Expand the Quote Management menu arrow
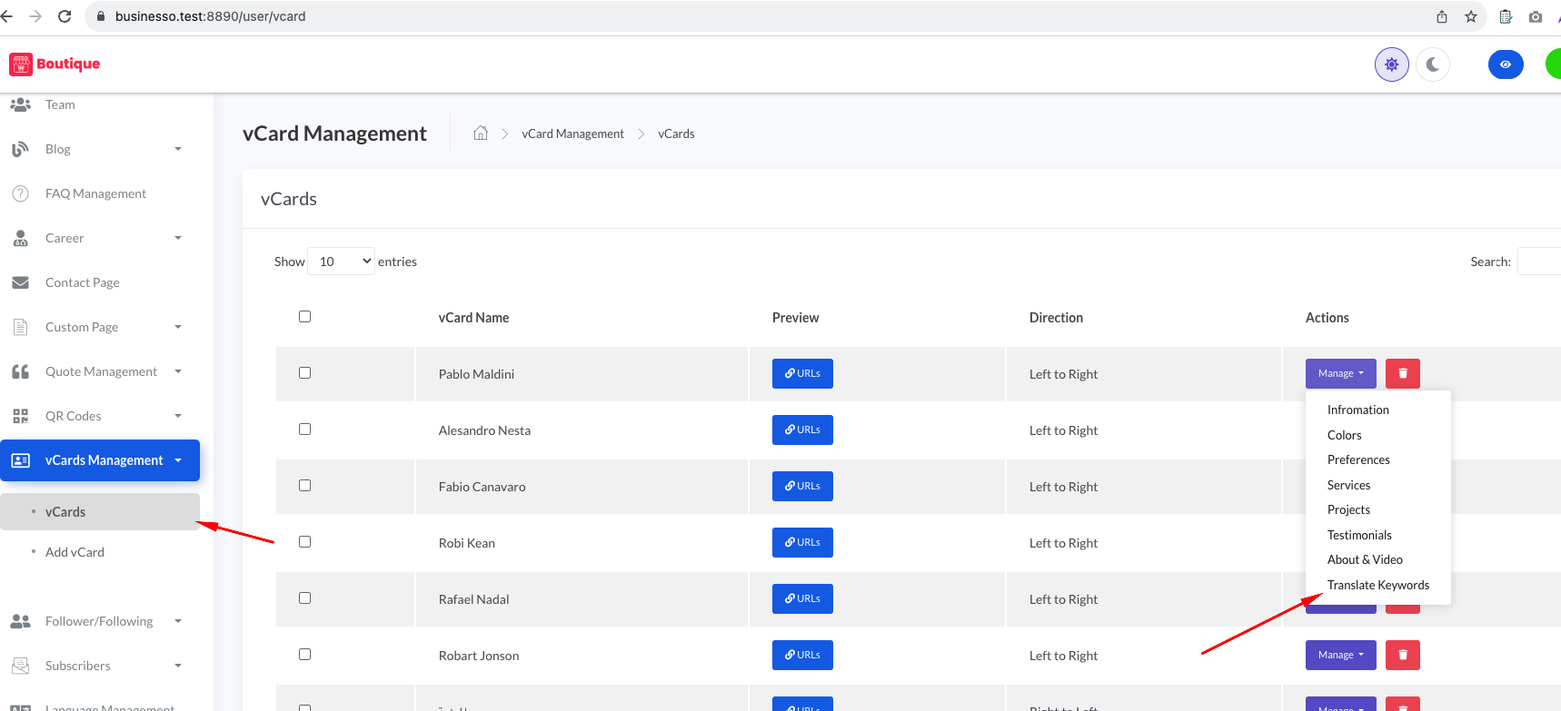Viewport: 1561px width, 711px height. click(x=178, y=371)
